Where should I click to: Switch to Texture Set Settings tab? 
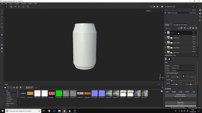180,25
